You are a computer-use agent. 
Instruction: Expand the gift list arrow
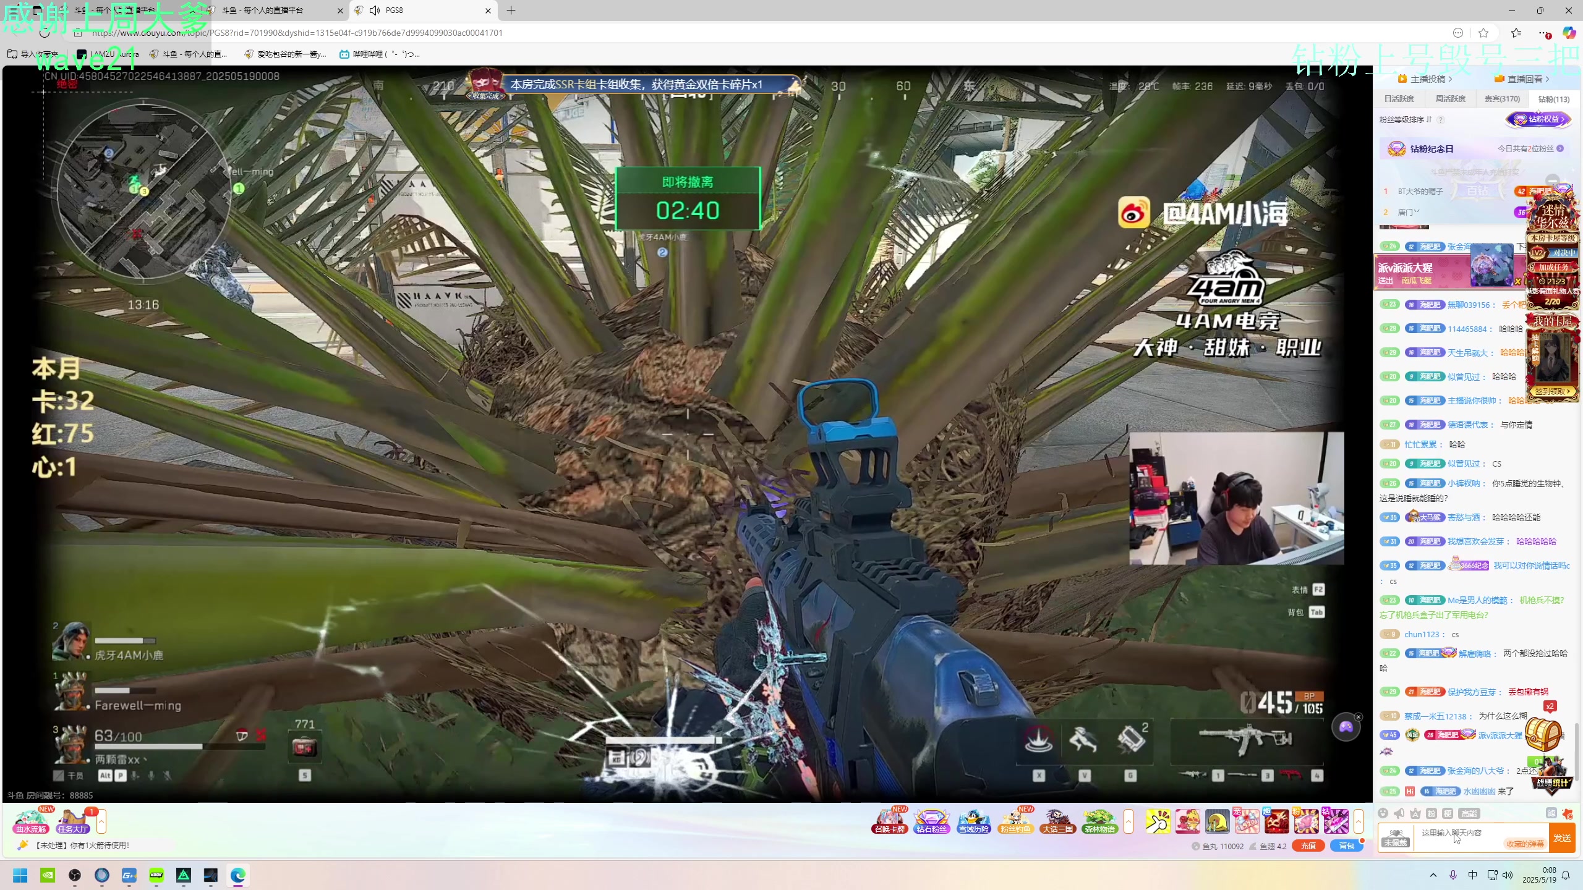pyautogui.click(x=1359, y=821)
